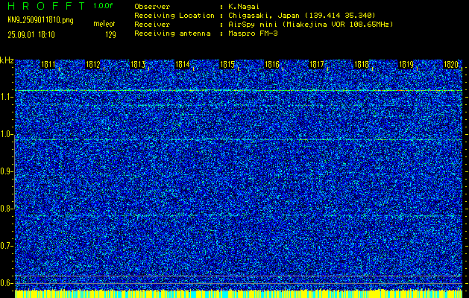Screen dimensions: 469x298
Task: Click the 0.9 frequency axis label
Action: click(6, 171)
